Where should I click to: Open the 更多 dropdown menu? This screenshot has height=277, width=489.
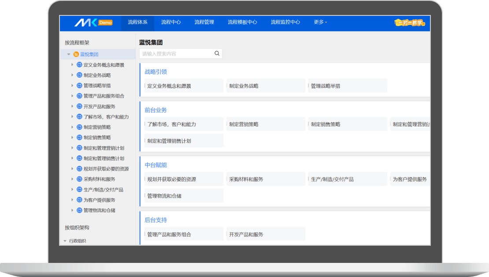point(320,22)
